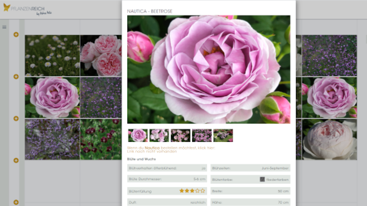This screenshot has width=367, height=206.
Task: Click the plus icon beside the lilac rose row
Action: [x=16, y=77]
